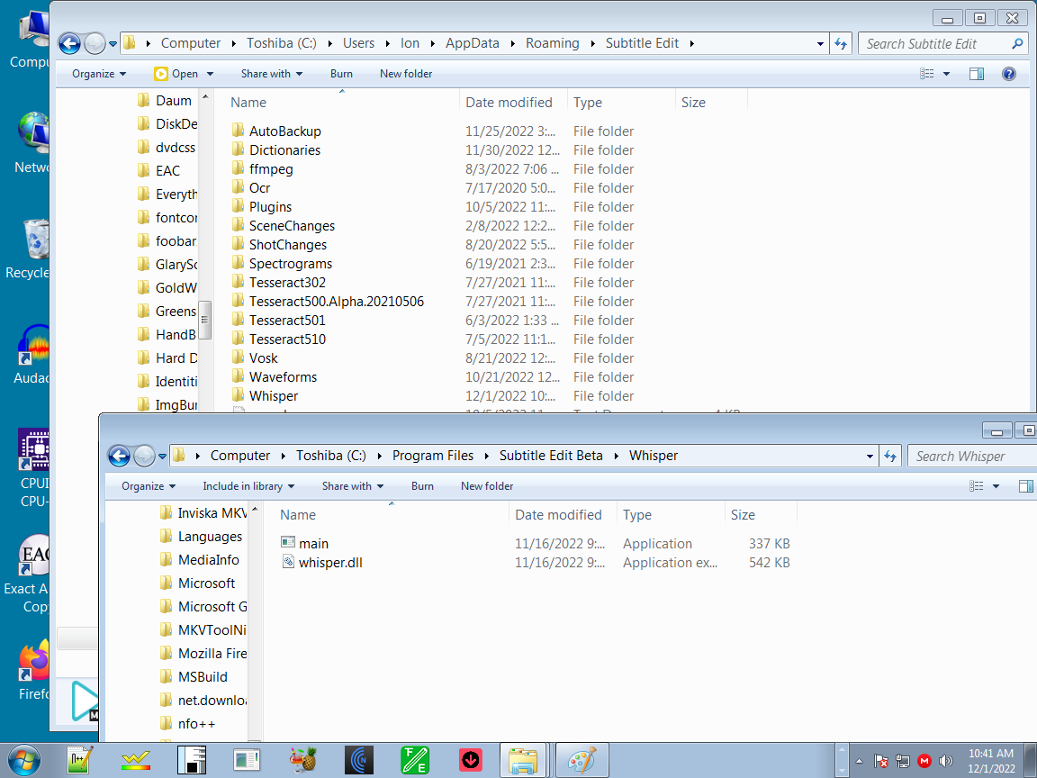Select MSBuild in the navigation tree

pyautogui.click(x=203, y=677)
